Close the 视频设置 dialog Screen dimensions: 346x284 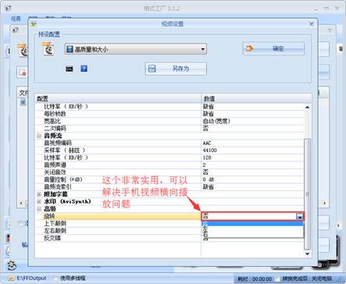pos(312,24)
